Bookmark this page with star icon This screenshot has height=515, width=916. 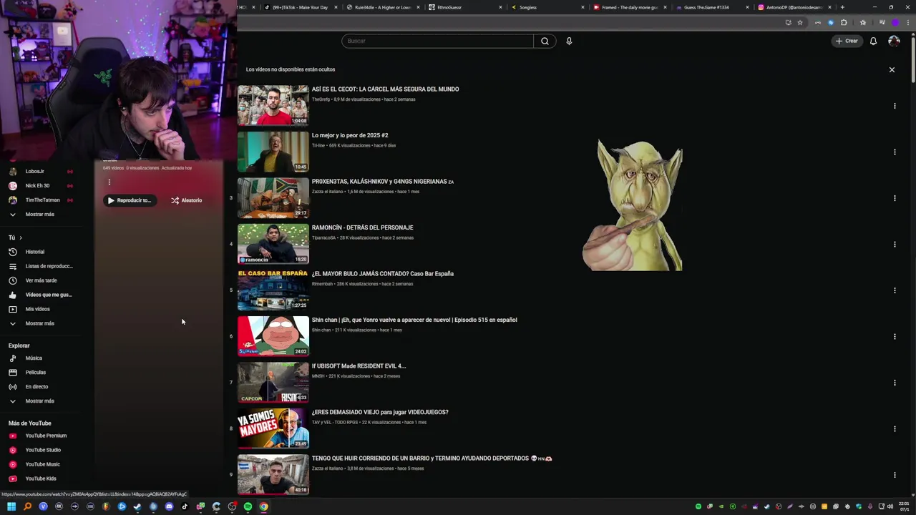800,22
